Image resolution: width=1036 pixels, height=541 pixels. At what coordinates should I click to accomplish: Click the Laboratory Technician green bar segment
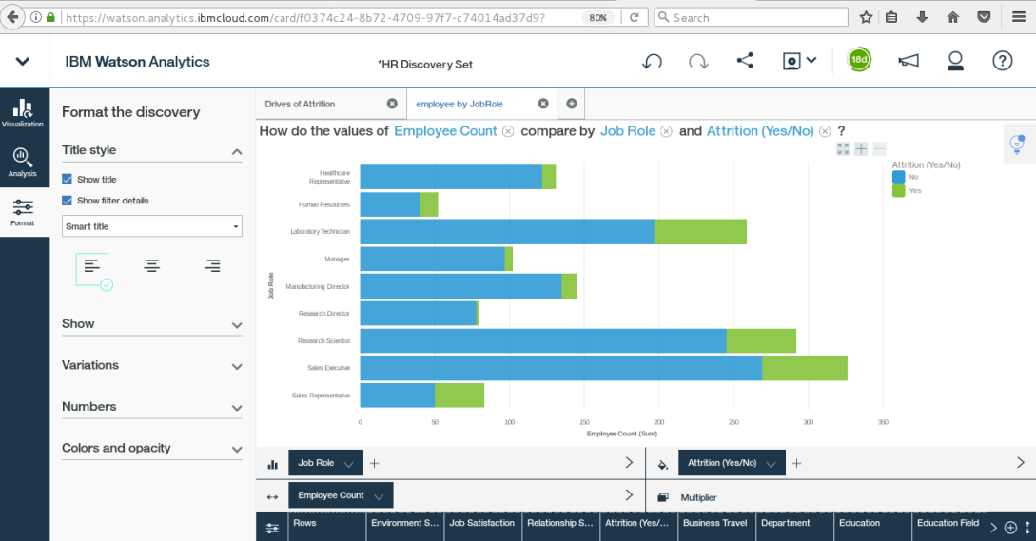(700, 232)
